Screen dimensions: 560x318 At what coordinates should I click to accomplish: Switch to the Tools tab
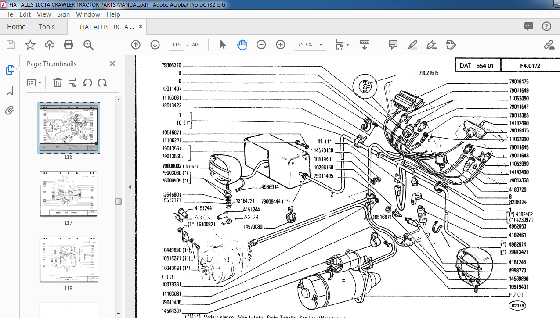pyautogui.click(x=47, y=27)
